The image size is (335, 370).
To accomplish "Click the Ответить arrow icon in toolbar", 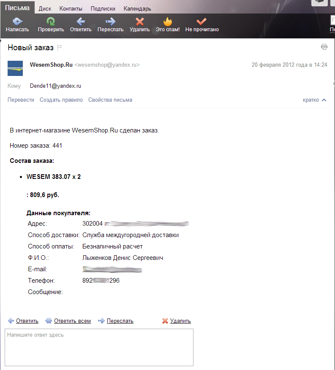I will coord(81,22).
